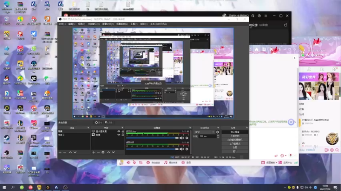
Task: Open the 工具(T) menu in OBS
Action: [x=134, y=24]
